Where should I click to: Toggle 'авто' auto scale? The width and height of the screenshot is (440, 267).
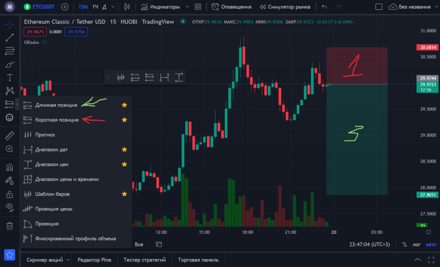tap(431, 245)
